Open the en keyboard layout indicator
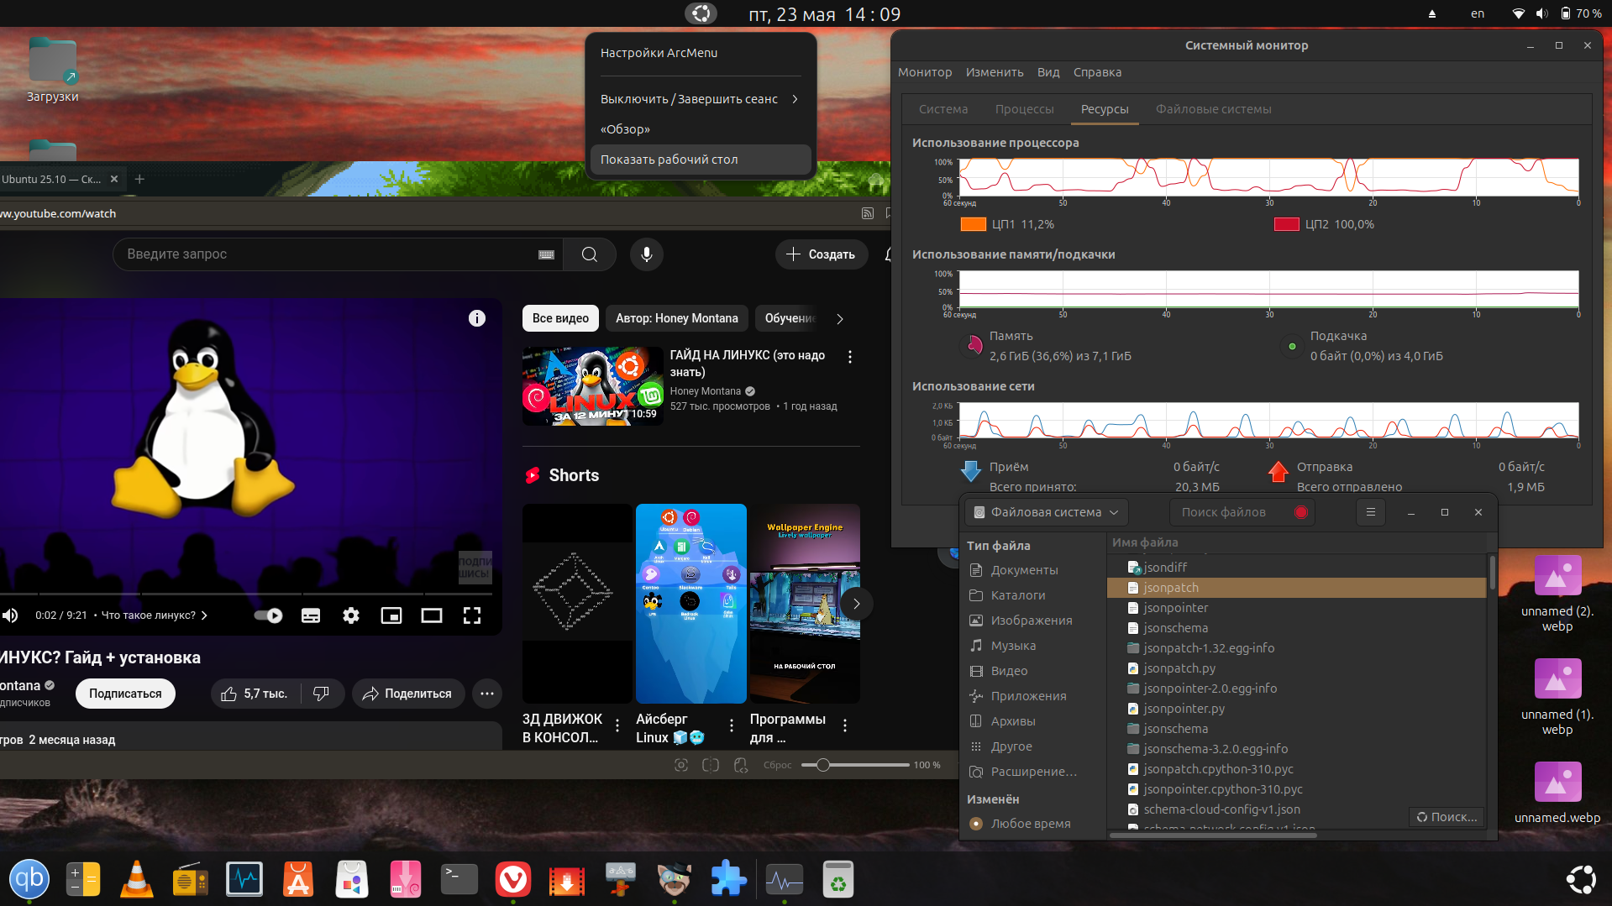Screen dimensions: 1612x906 pos(1478,13)
